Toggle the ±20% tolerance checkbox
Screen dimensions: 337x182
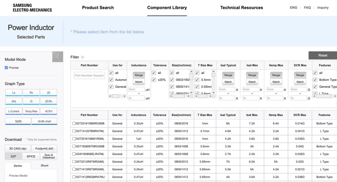click(x=154, y=80)
